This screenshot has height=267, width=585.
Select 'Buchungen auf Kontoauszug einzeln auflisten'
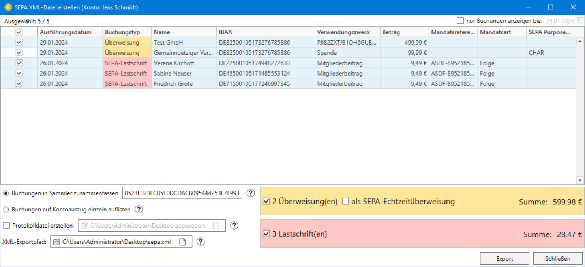click(x=6, y=210)
